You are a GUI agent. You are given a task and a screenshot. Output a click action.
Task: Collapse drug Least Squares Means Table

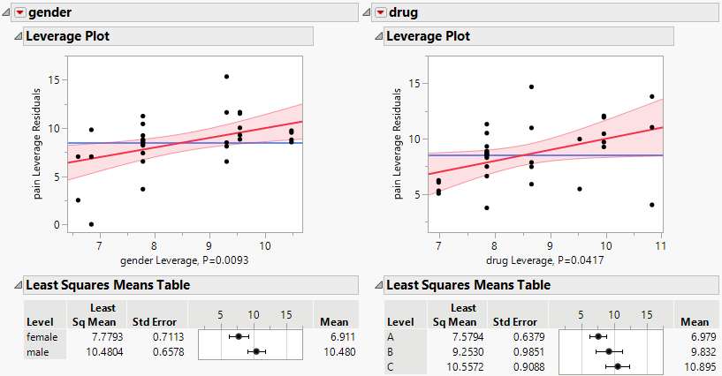coord(379,285)
